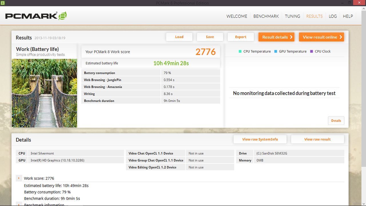Click View raw SystemInfo

(x=260, y=139)
